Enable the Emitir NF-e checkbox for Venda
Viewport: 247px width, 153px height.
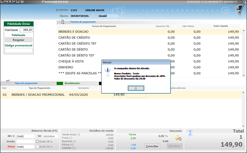tap(37, 142)
